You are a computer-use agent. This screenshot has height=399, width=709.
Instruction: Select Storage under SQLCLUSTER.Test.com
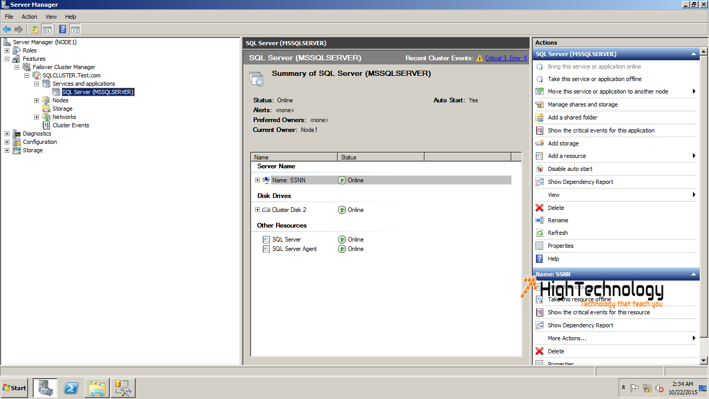tap(62, 109)
